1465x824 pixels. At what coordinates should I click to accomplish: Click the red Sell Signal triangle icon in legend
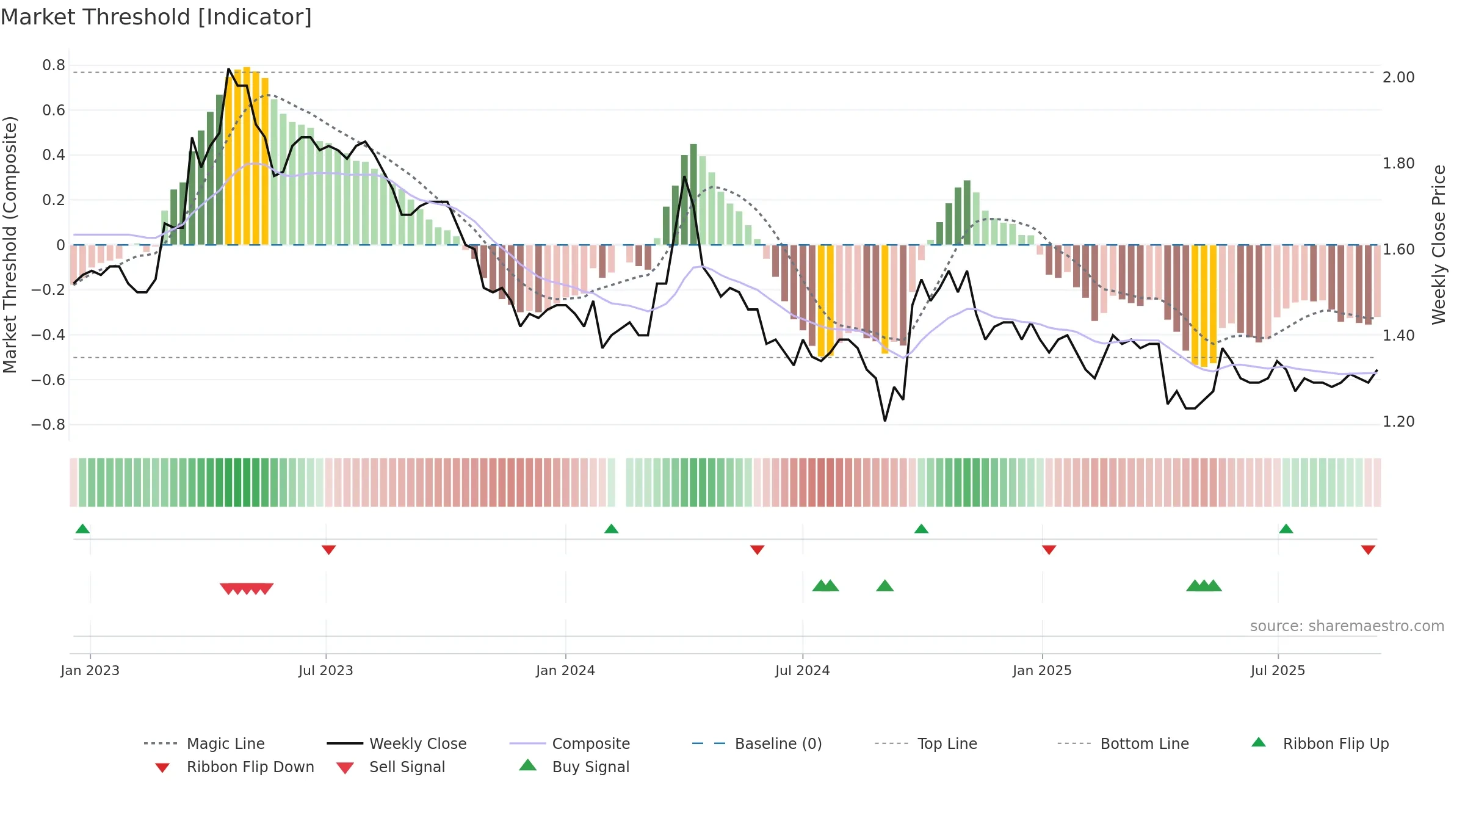click(x=345, y=768)
